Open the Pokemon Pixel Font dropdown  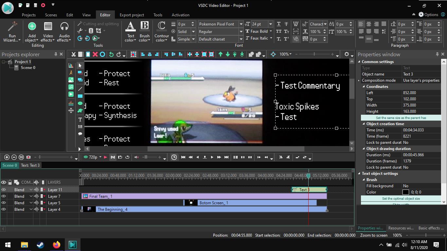pos(241,24)
